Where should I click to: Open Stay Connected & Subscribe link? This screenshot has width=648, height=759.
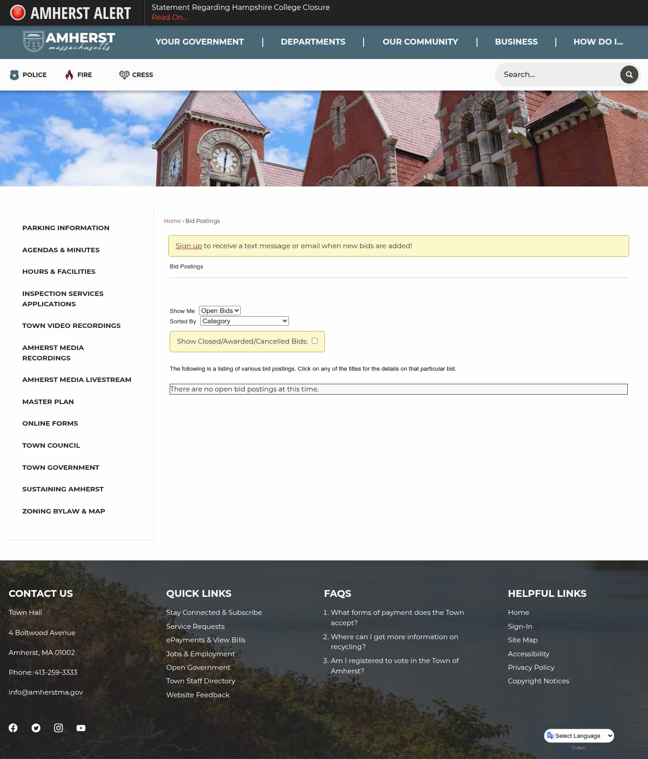coord(214,613)
